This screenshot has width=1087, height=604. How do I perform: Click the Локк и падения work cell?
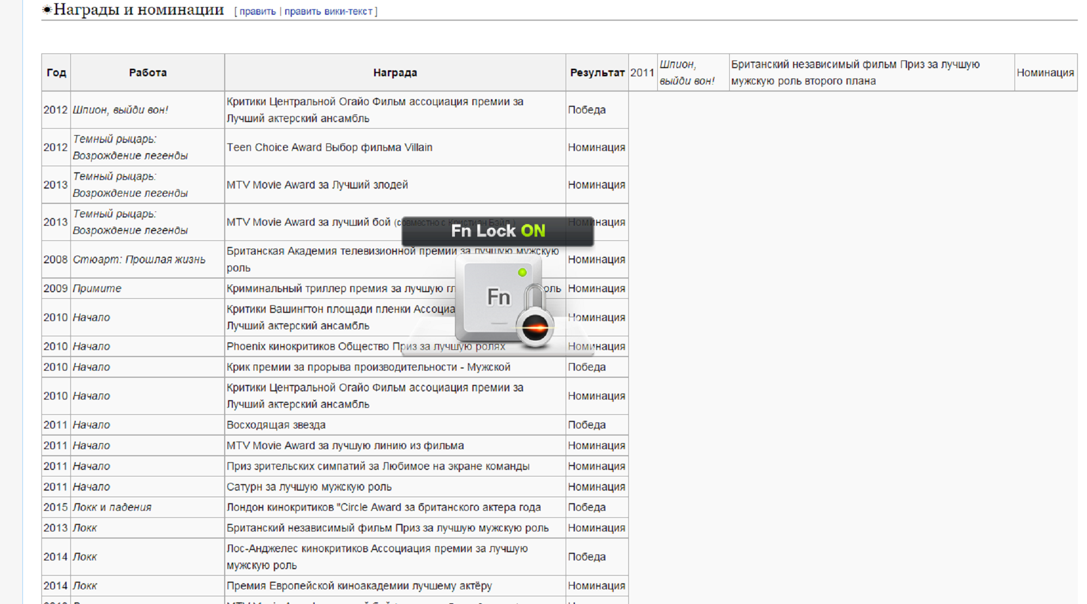tap(112, 507)
